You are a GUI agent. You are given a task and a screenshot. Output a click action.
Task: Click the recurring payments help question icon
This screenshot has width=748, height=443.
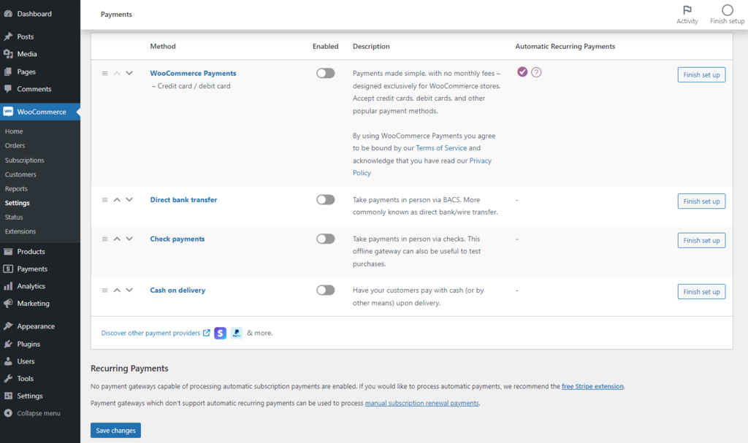click(x=536, y=72)
